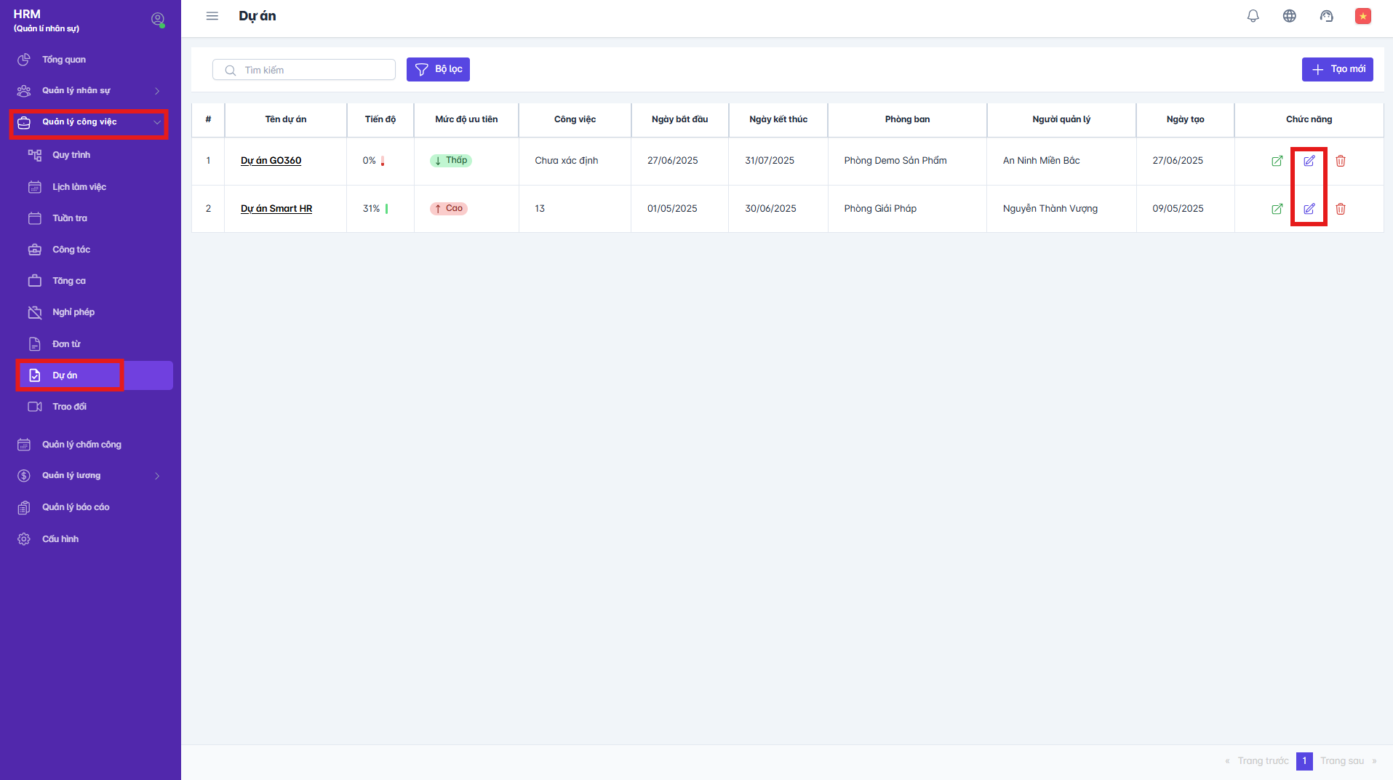Open the Dự án GO360 project link
Screen dimensions: 1393x780
271,161
